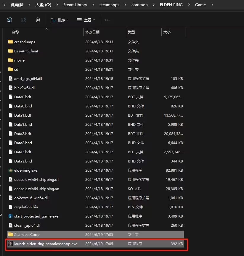The height and width of the screenshot is (256, 244).
Task: Select the file name eldenring.exe
Action: point(26,170)
